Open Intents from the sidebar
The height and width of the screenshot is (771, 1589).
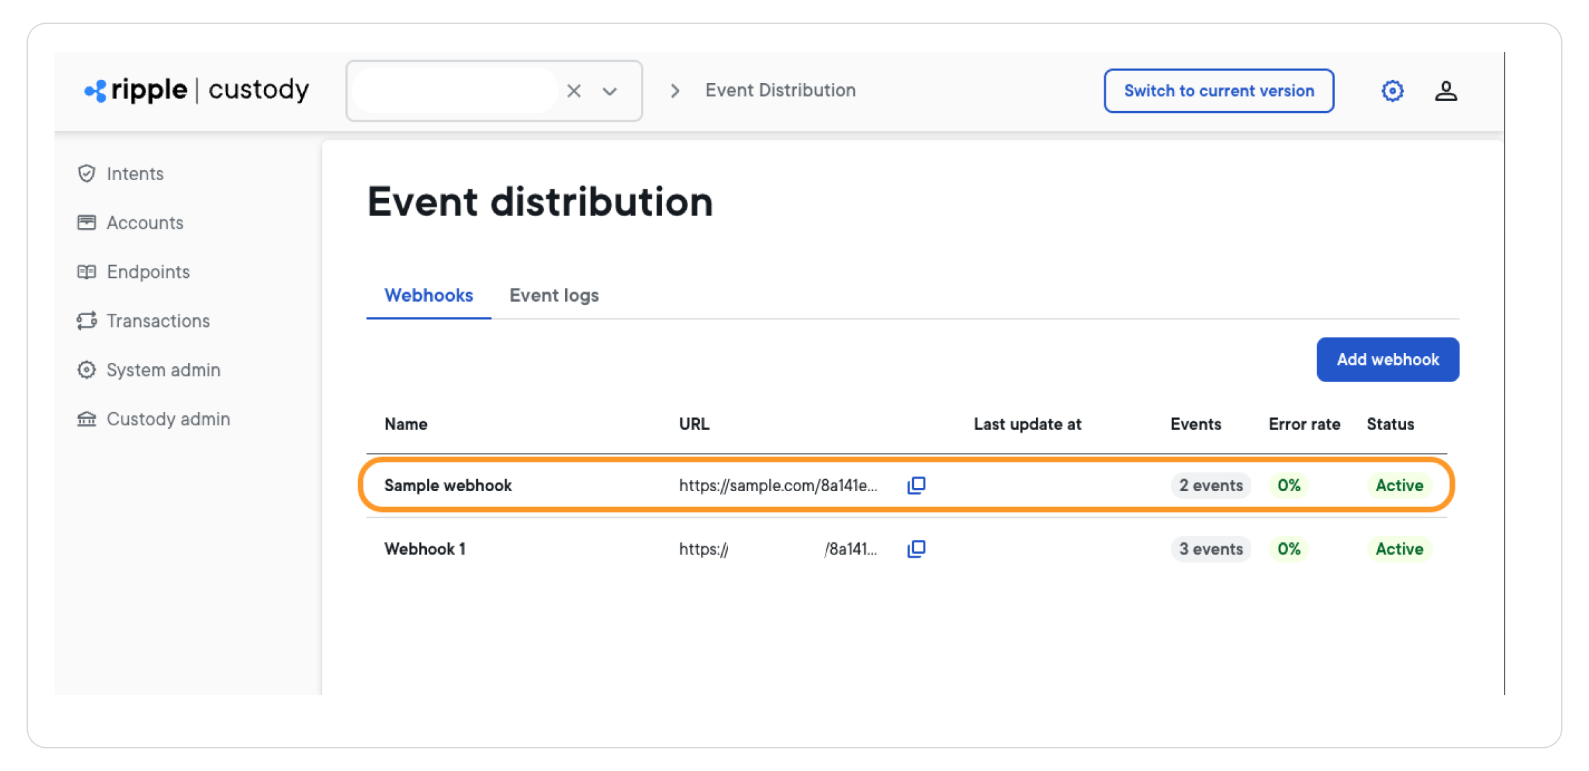135,173
